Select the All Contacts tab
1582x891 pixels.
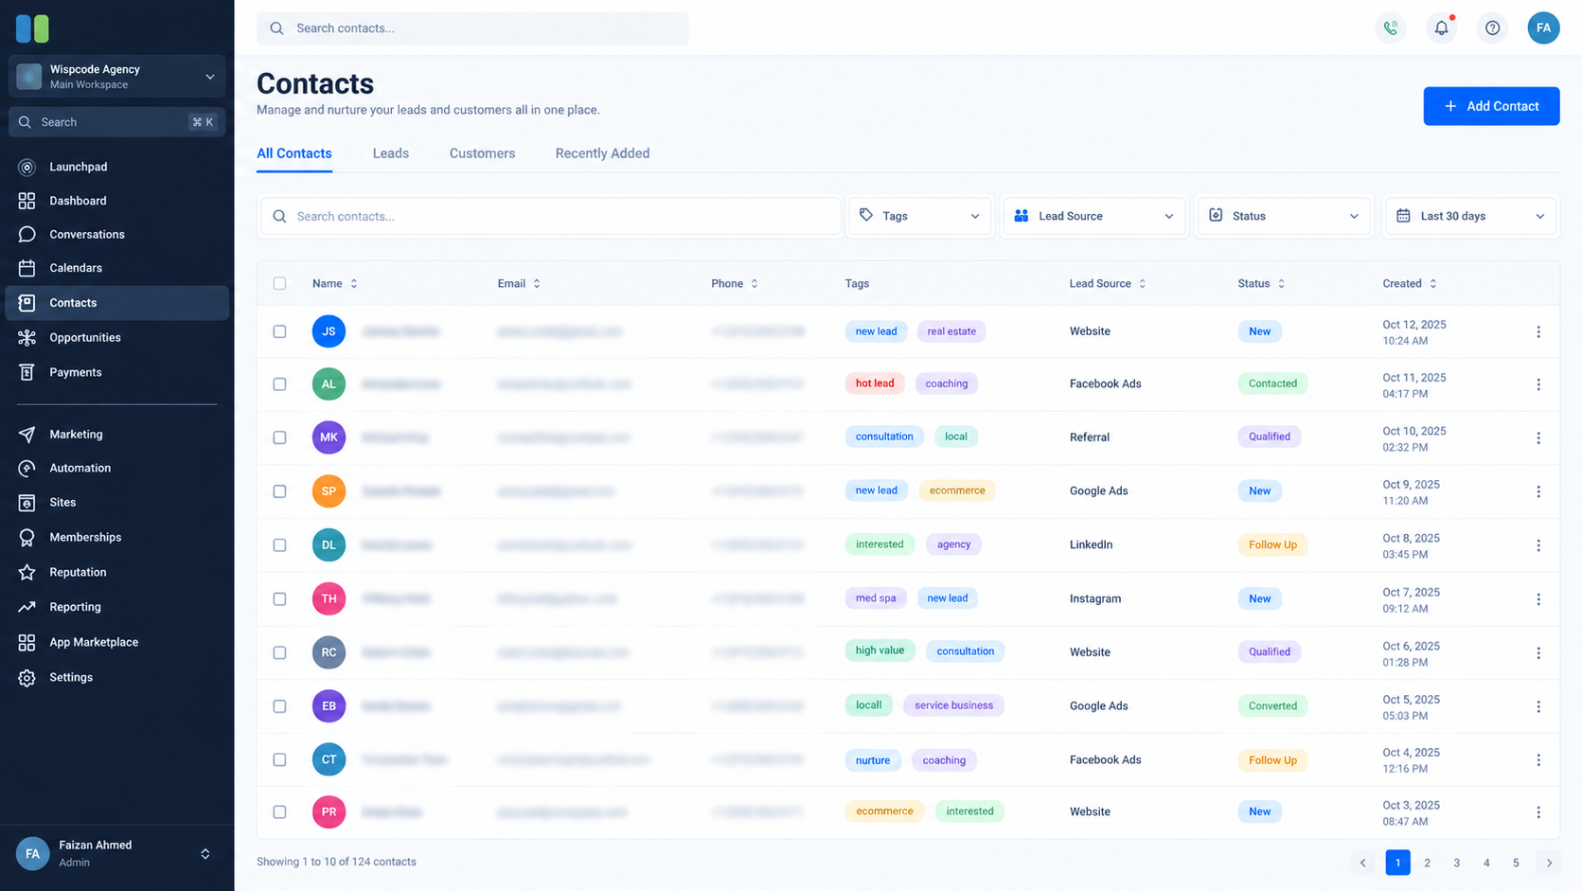click(294, 153)
